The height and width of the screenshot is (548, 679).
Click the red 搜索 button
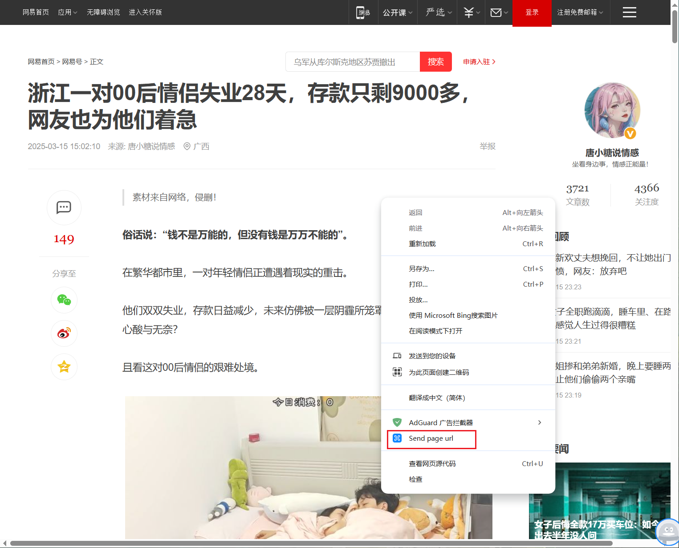[436, 61]
